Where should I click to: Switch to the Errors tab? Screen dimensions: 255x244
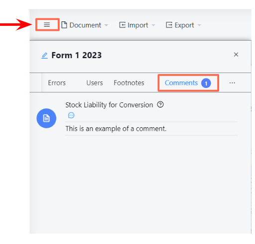pyautogui.click(x=57, y=83)
